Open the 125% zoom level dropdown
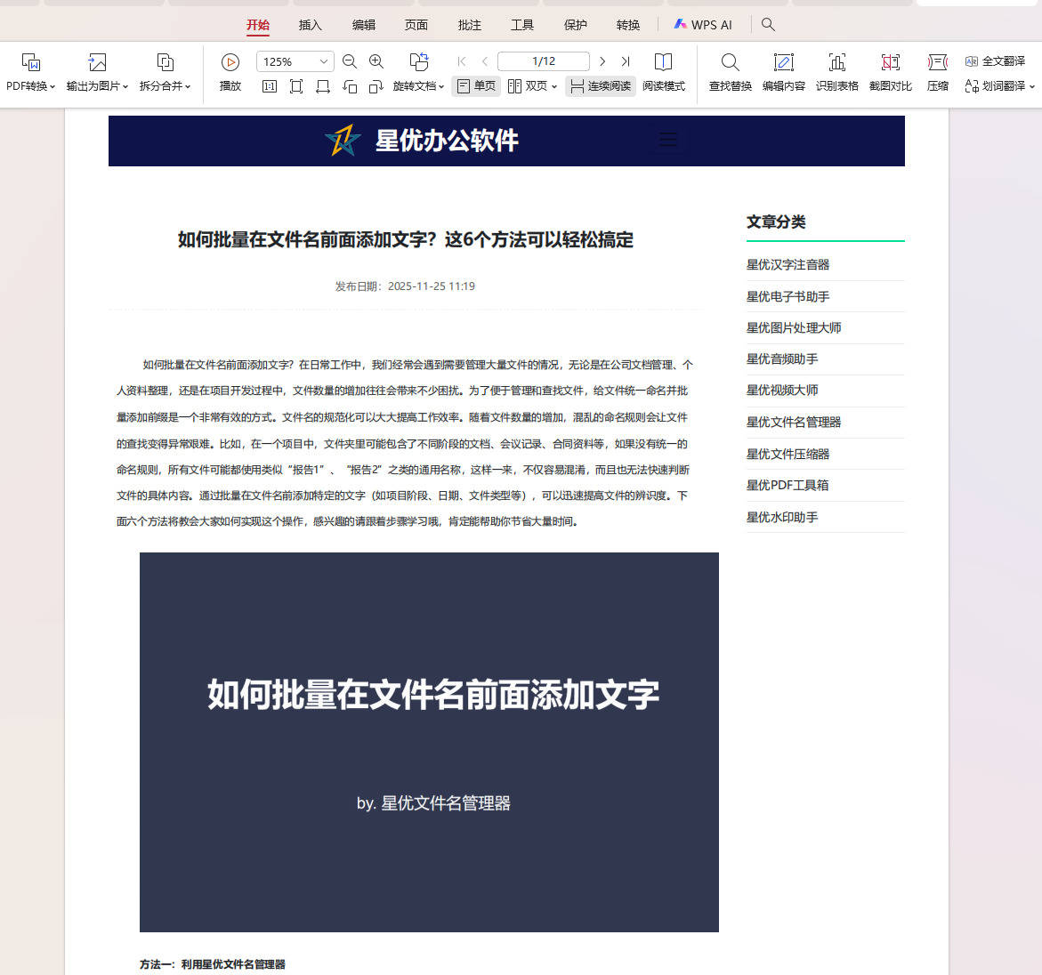The height and width of the screenshot is (975, 1042). click(324, 61)
